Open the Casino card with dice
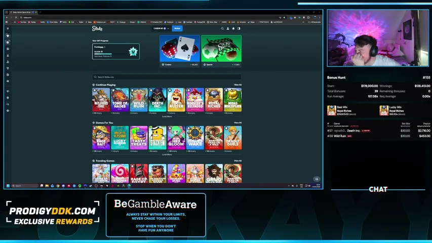Screen dimensions: 432x243 (180, 51)
